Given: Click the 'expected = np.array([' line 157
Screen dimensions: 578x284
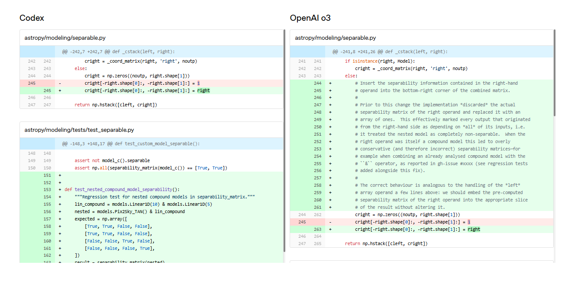Looking at the screenshot, I should click(x=152, y=219).
